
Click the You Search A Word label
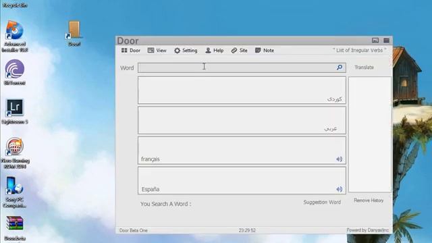coord(165,204)
